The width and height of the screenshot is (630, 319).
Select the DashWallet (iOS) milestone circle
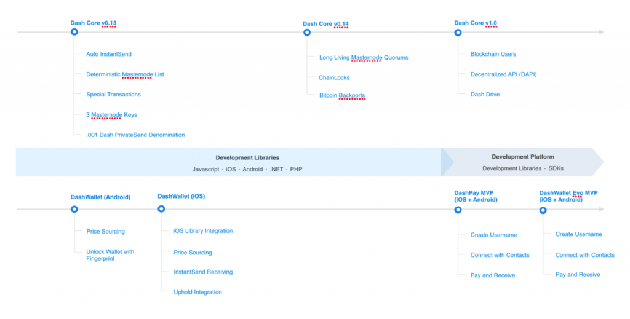(161, 209)
